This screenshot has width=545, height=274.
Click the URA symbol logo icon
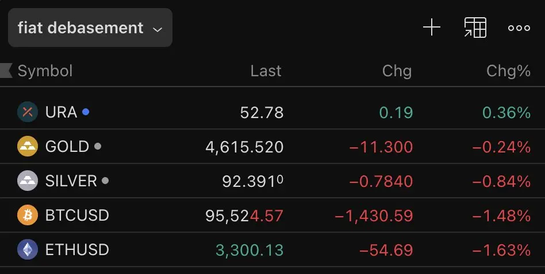click(27, 112)
